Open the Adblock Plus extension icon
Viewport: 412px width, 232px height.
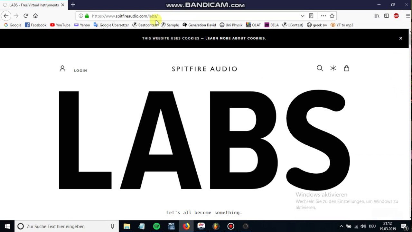click(x=396, y=16)
